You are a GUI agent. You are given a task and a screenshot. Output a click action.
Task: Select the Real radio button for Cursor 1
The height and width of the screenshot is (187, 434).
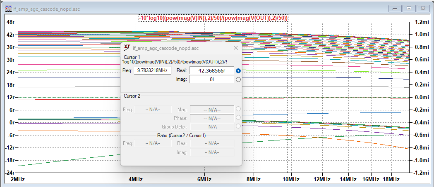[238, 71]
